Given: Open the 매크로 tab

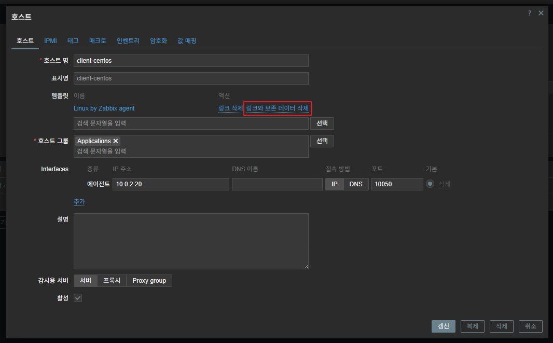Looking at the screenshot, I should pyautogui.click(x=98, y=40).
